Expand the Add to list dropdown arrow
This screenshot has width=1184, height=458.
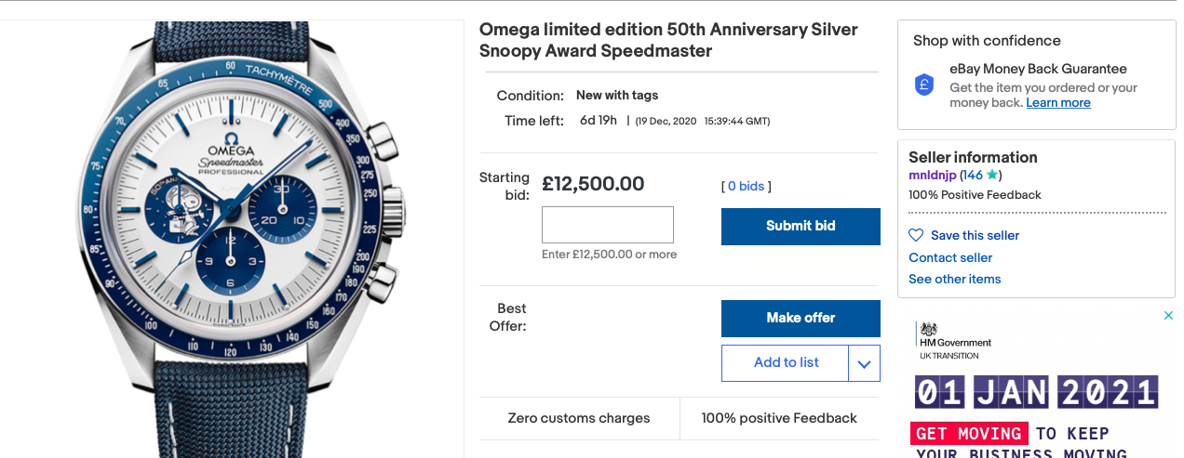(x=864, y=363)
